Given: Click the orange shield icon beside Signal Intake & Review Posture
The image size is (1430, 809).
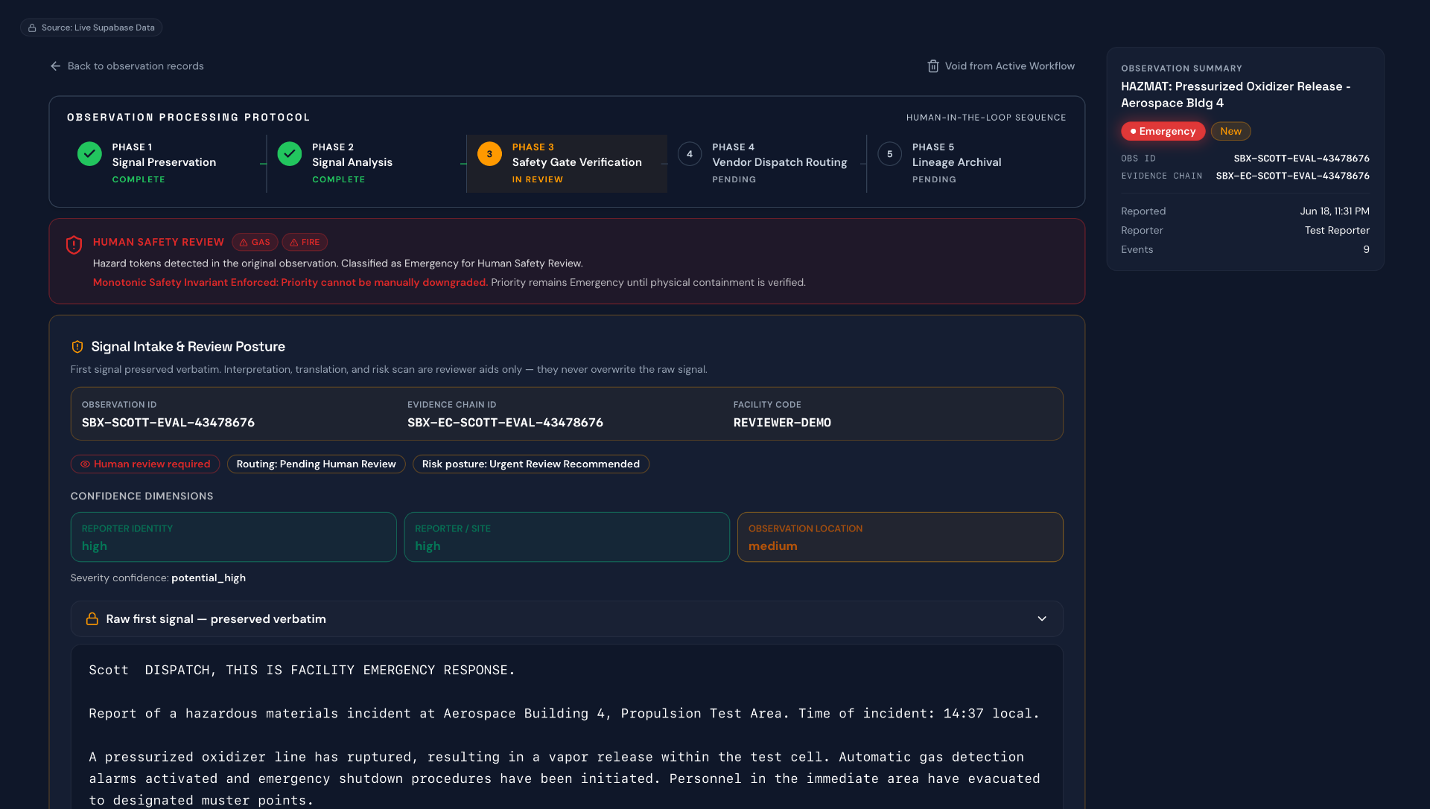Looking at the screenshot, I should click(77, 347).
